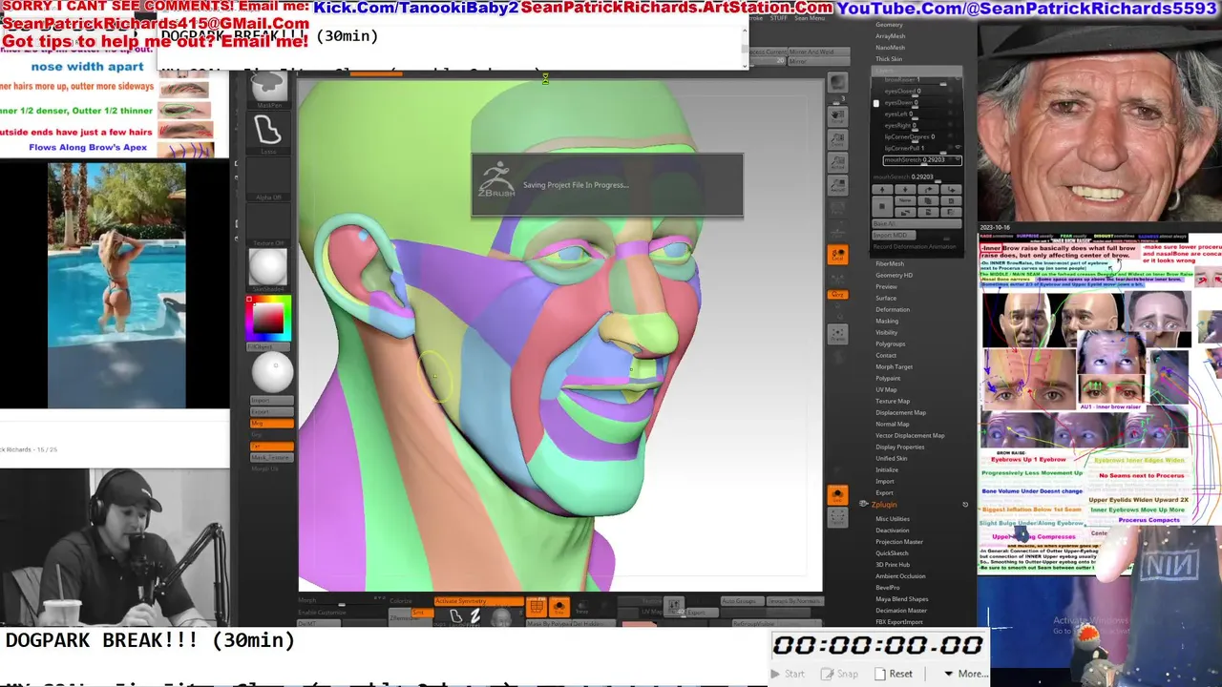Click the Frame icon on the right shelf

point(837,334)
